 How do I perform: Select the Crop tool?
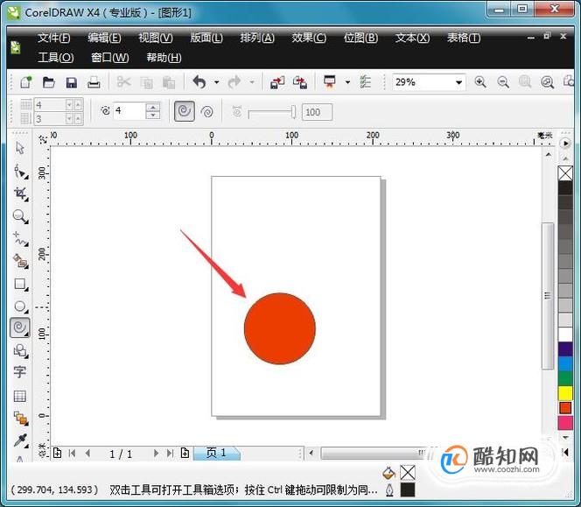click(x=21, y=194)
